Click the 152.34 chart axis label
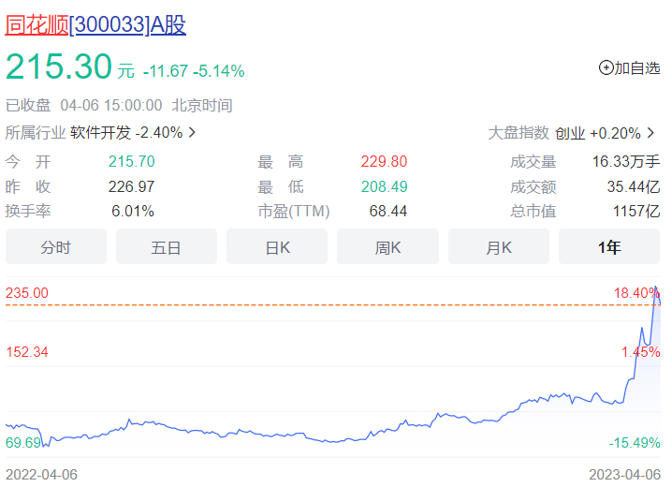This screenshot has height=487, width=672. (27, 352)
